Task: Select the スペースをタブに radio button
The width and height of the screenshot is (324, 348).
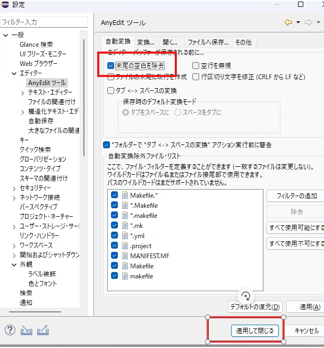Action: click(x=177, y=113)
